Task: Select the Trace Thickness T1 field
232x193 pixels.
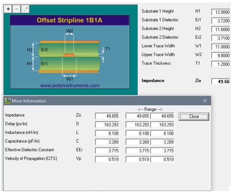Action: click(x=221, y=64)
